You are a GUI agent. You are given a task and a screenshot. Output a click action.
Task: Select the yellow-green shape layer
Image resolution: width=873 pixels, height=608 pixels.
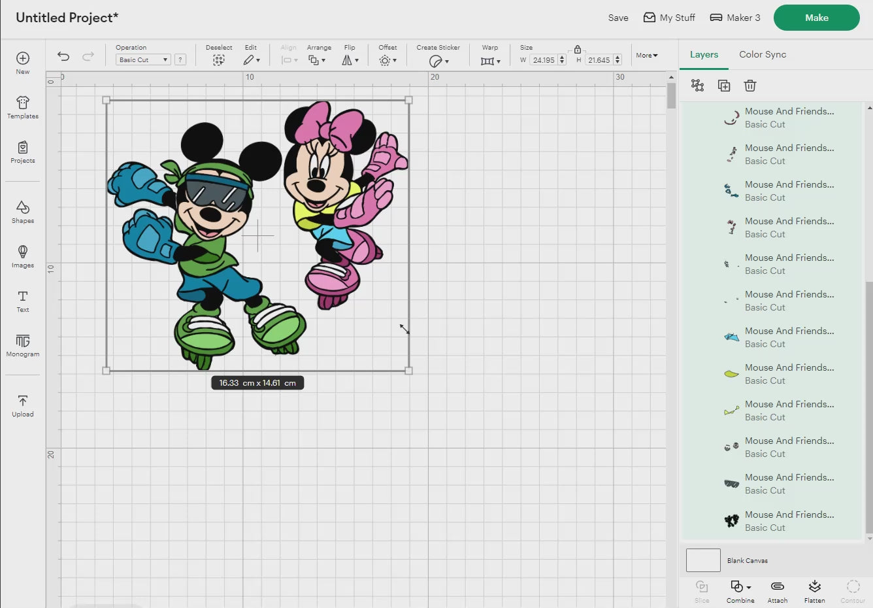pos(772,374)
